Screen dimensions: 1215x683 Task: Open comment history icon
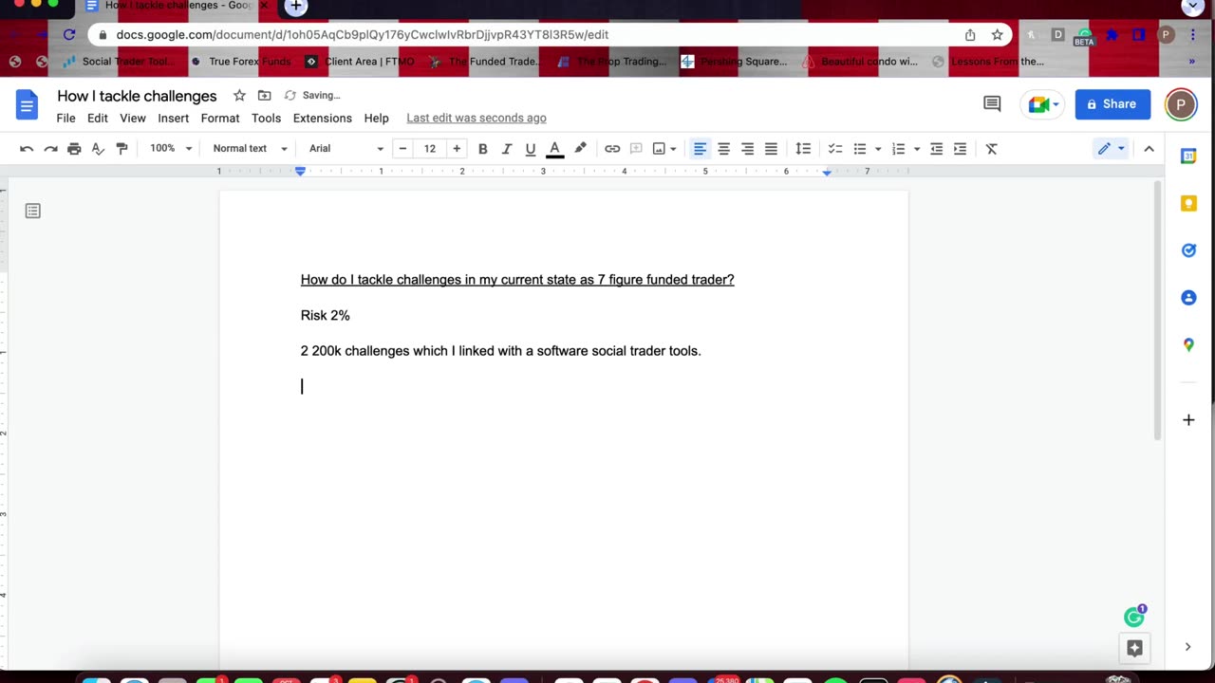click(992, 104)
